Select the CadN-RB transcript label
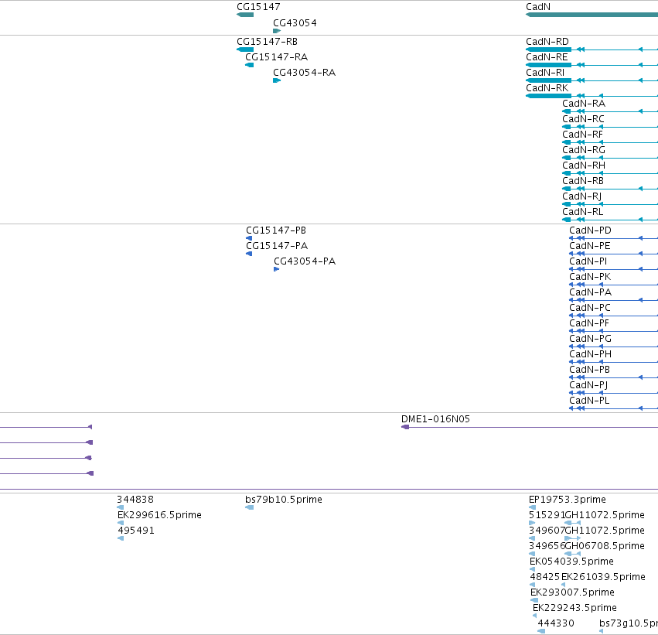Image resolution: width=658 pixels, height=635 pixels. [x=583, y=181]
